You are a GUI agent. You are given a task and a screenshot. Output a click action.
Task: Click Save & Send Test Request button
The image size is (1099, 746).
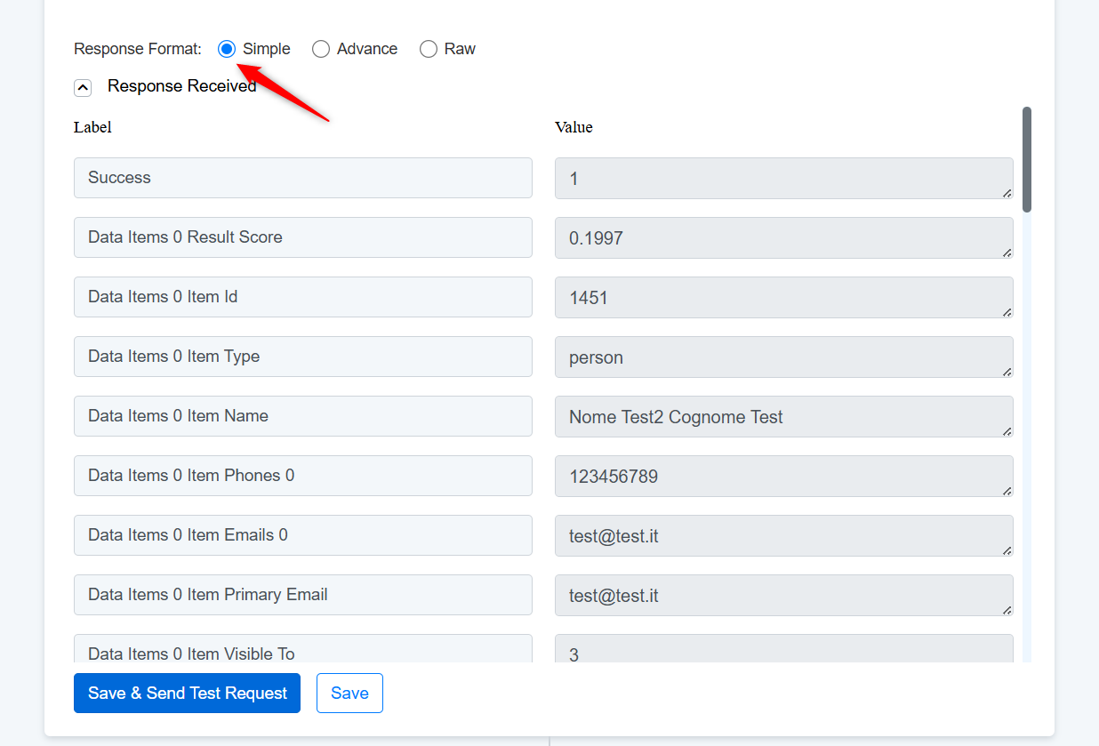click(x=187, y=694)
